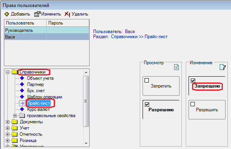Select Прайс-лист tree item
Viewport: 231px width, 149px height.
pos(39,103)
